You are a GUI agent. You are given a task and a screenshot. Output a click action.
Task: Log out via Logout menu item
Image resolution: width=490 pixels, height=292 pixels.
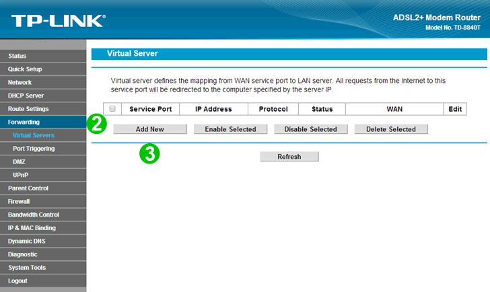coord(43,281)
